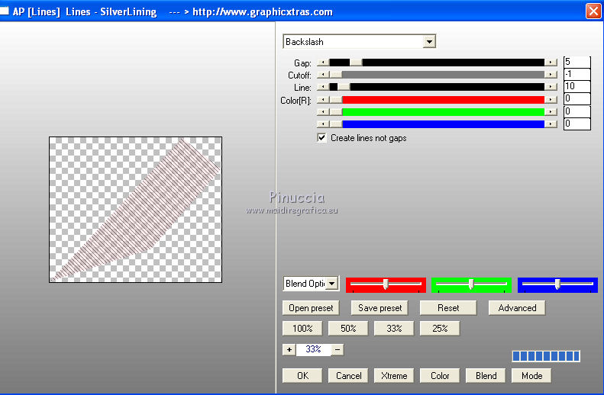This screenshot has width=604, height=395.
Task: Click the red Color slider left arrow
Action: point(323,100)
